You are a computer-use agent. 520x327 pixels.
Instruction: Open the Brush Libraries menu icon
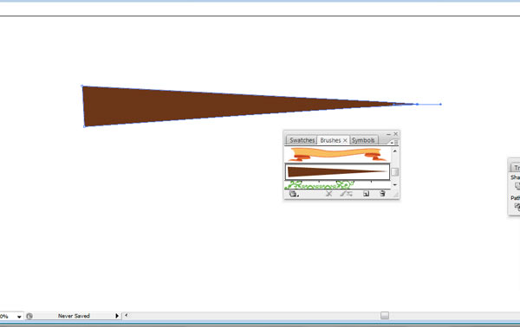coord(294,194)
